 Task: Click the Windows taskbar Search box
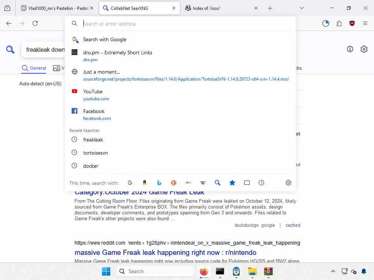coord(155,271)
